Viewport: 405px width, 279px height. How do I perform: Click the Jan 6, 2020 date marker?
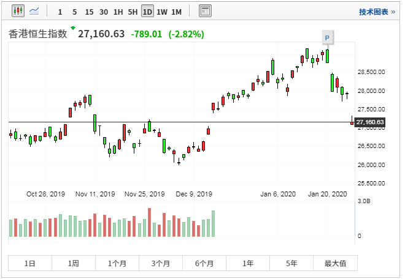tap(278, 194)
